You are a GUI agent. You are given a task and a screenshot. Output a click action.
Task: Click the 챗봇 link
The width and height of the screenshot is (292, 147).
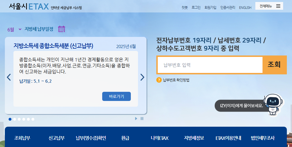185,8
